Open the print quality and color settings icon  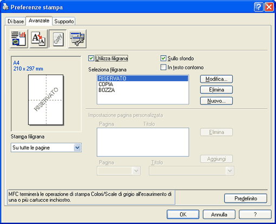pos(19,38)
